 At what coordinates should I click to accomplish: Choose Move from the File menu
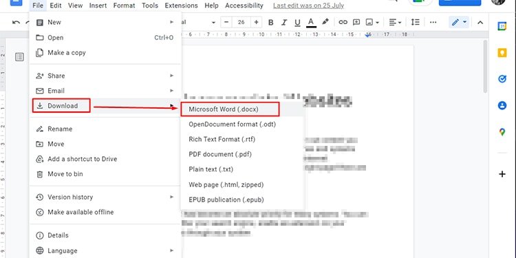tap(105, 144)
